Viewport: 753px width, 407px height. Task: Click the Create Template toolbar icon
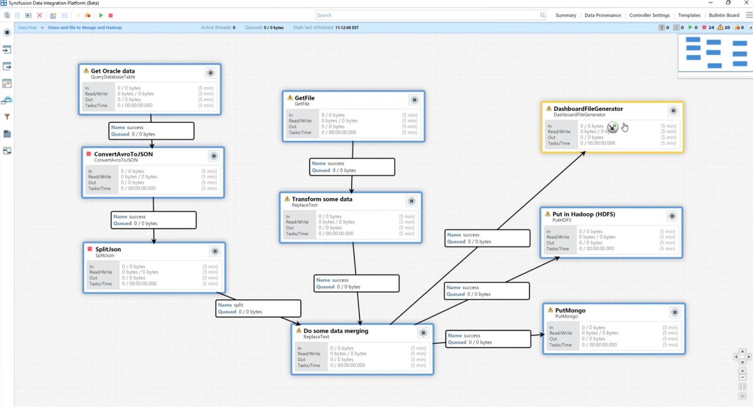pos(53,15)
